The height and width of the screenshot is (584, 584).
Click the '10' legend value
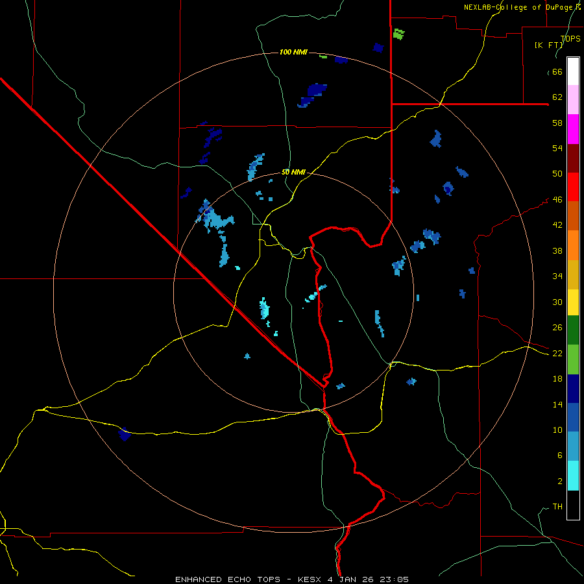557,430
